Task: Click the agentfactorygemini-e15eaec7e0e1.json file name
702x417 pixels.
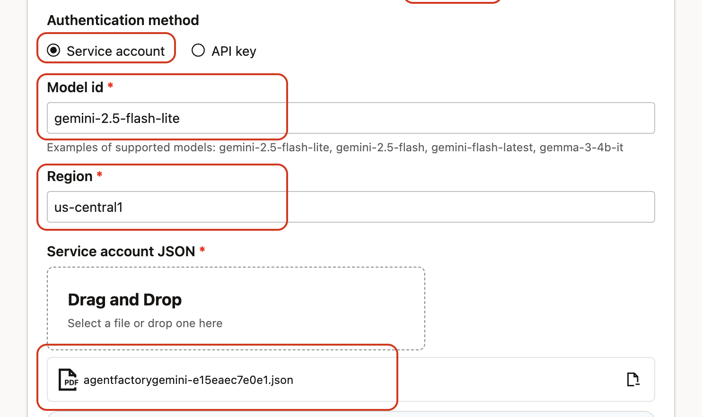Action: tap(188, 380)
